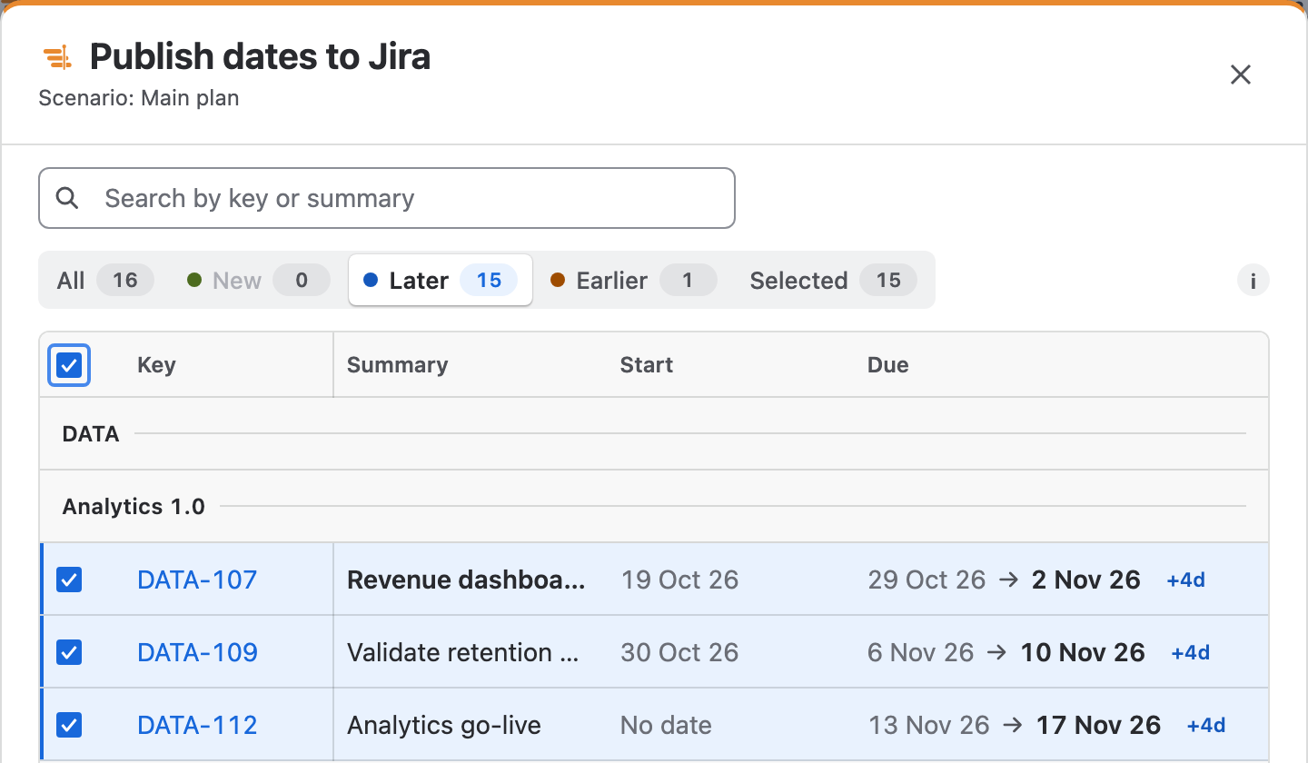This screenshot has width=1308, height=763.
Task: Open the DATA-109 issue link
Action: tap(197, 652)
